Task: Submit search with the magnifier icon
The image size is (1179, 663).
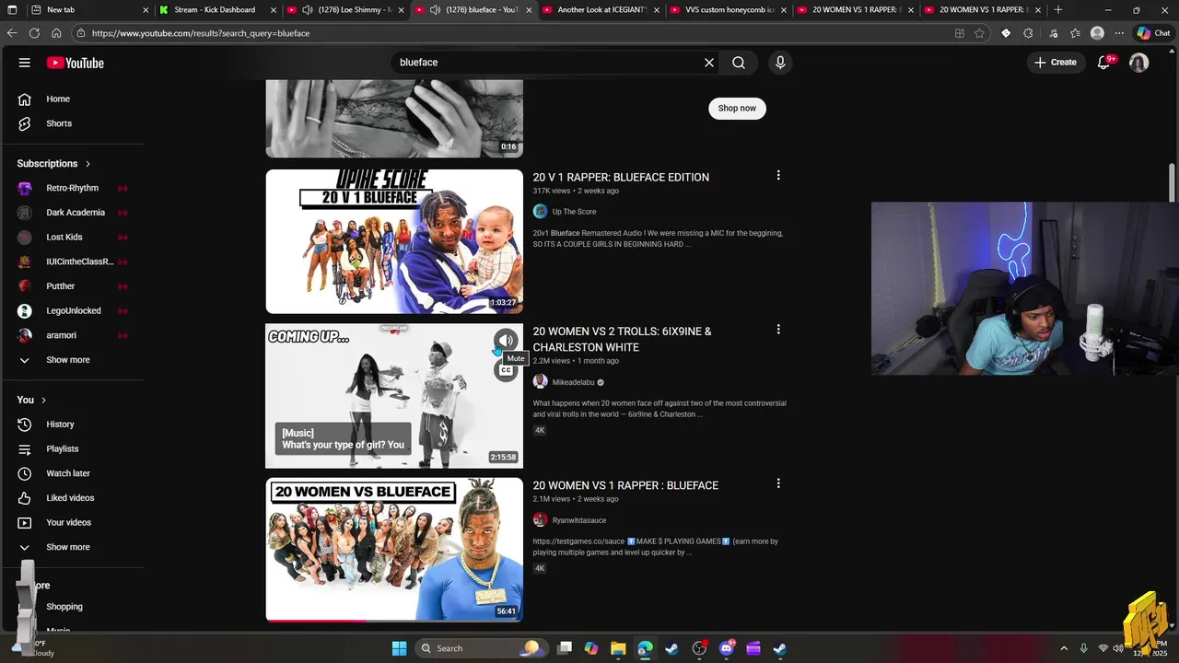Action: pyautogui.click(x=739, y=63)
